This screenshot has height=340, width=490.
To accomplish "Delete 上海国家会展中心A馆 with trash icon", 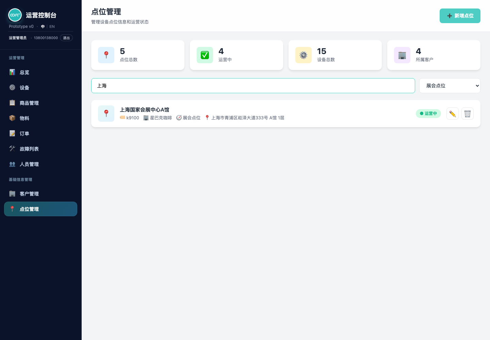I will (x=468, y=114).
